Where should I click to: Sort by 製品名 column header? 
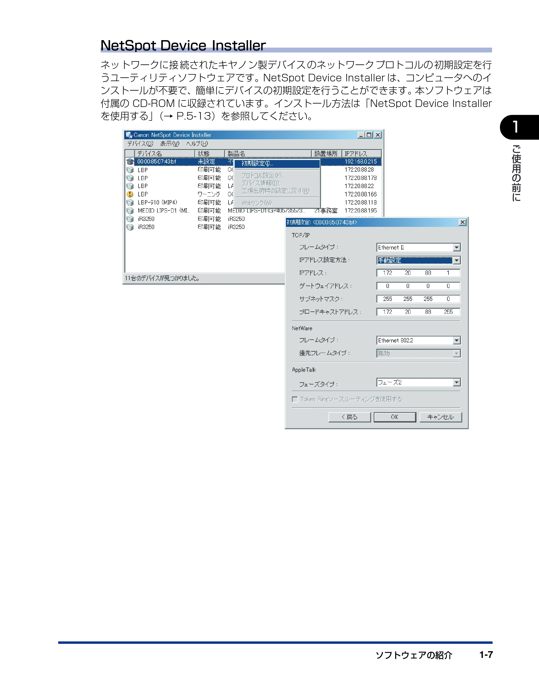(x=268, y=154)
